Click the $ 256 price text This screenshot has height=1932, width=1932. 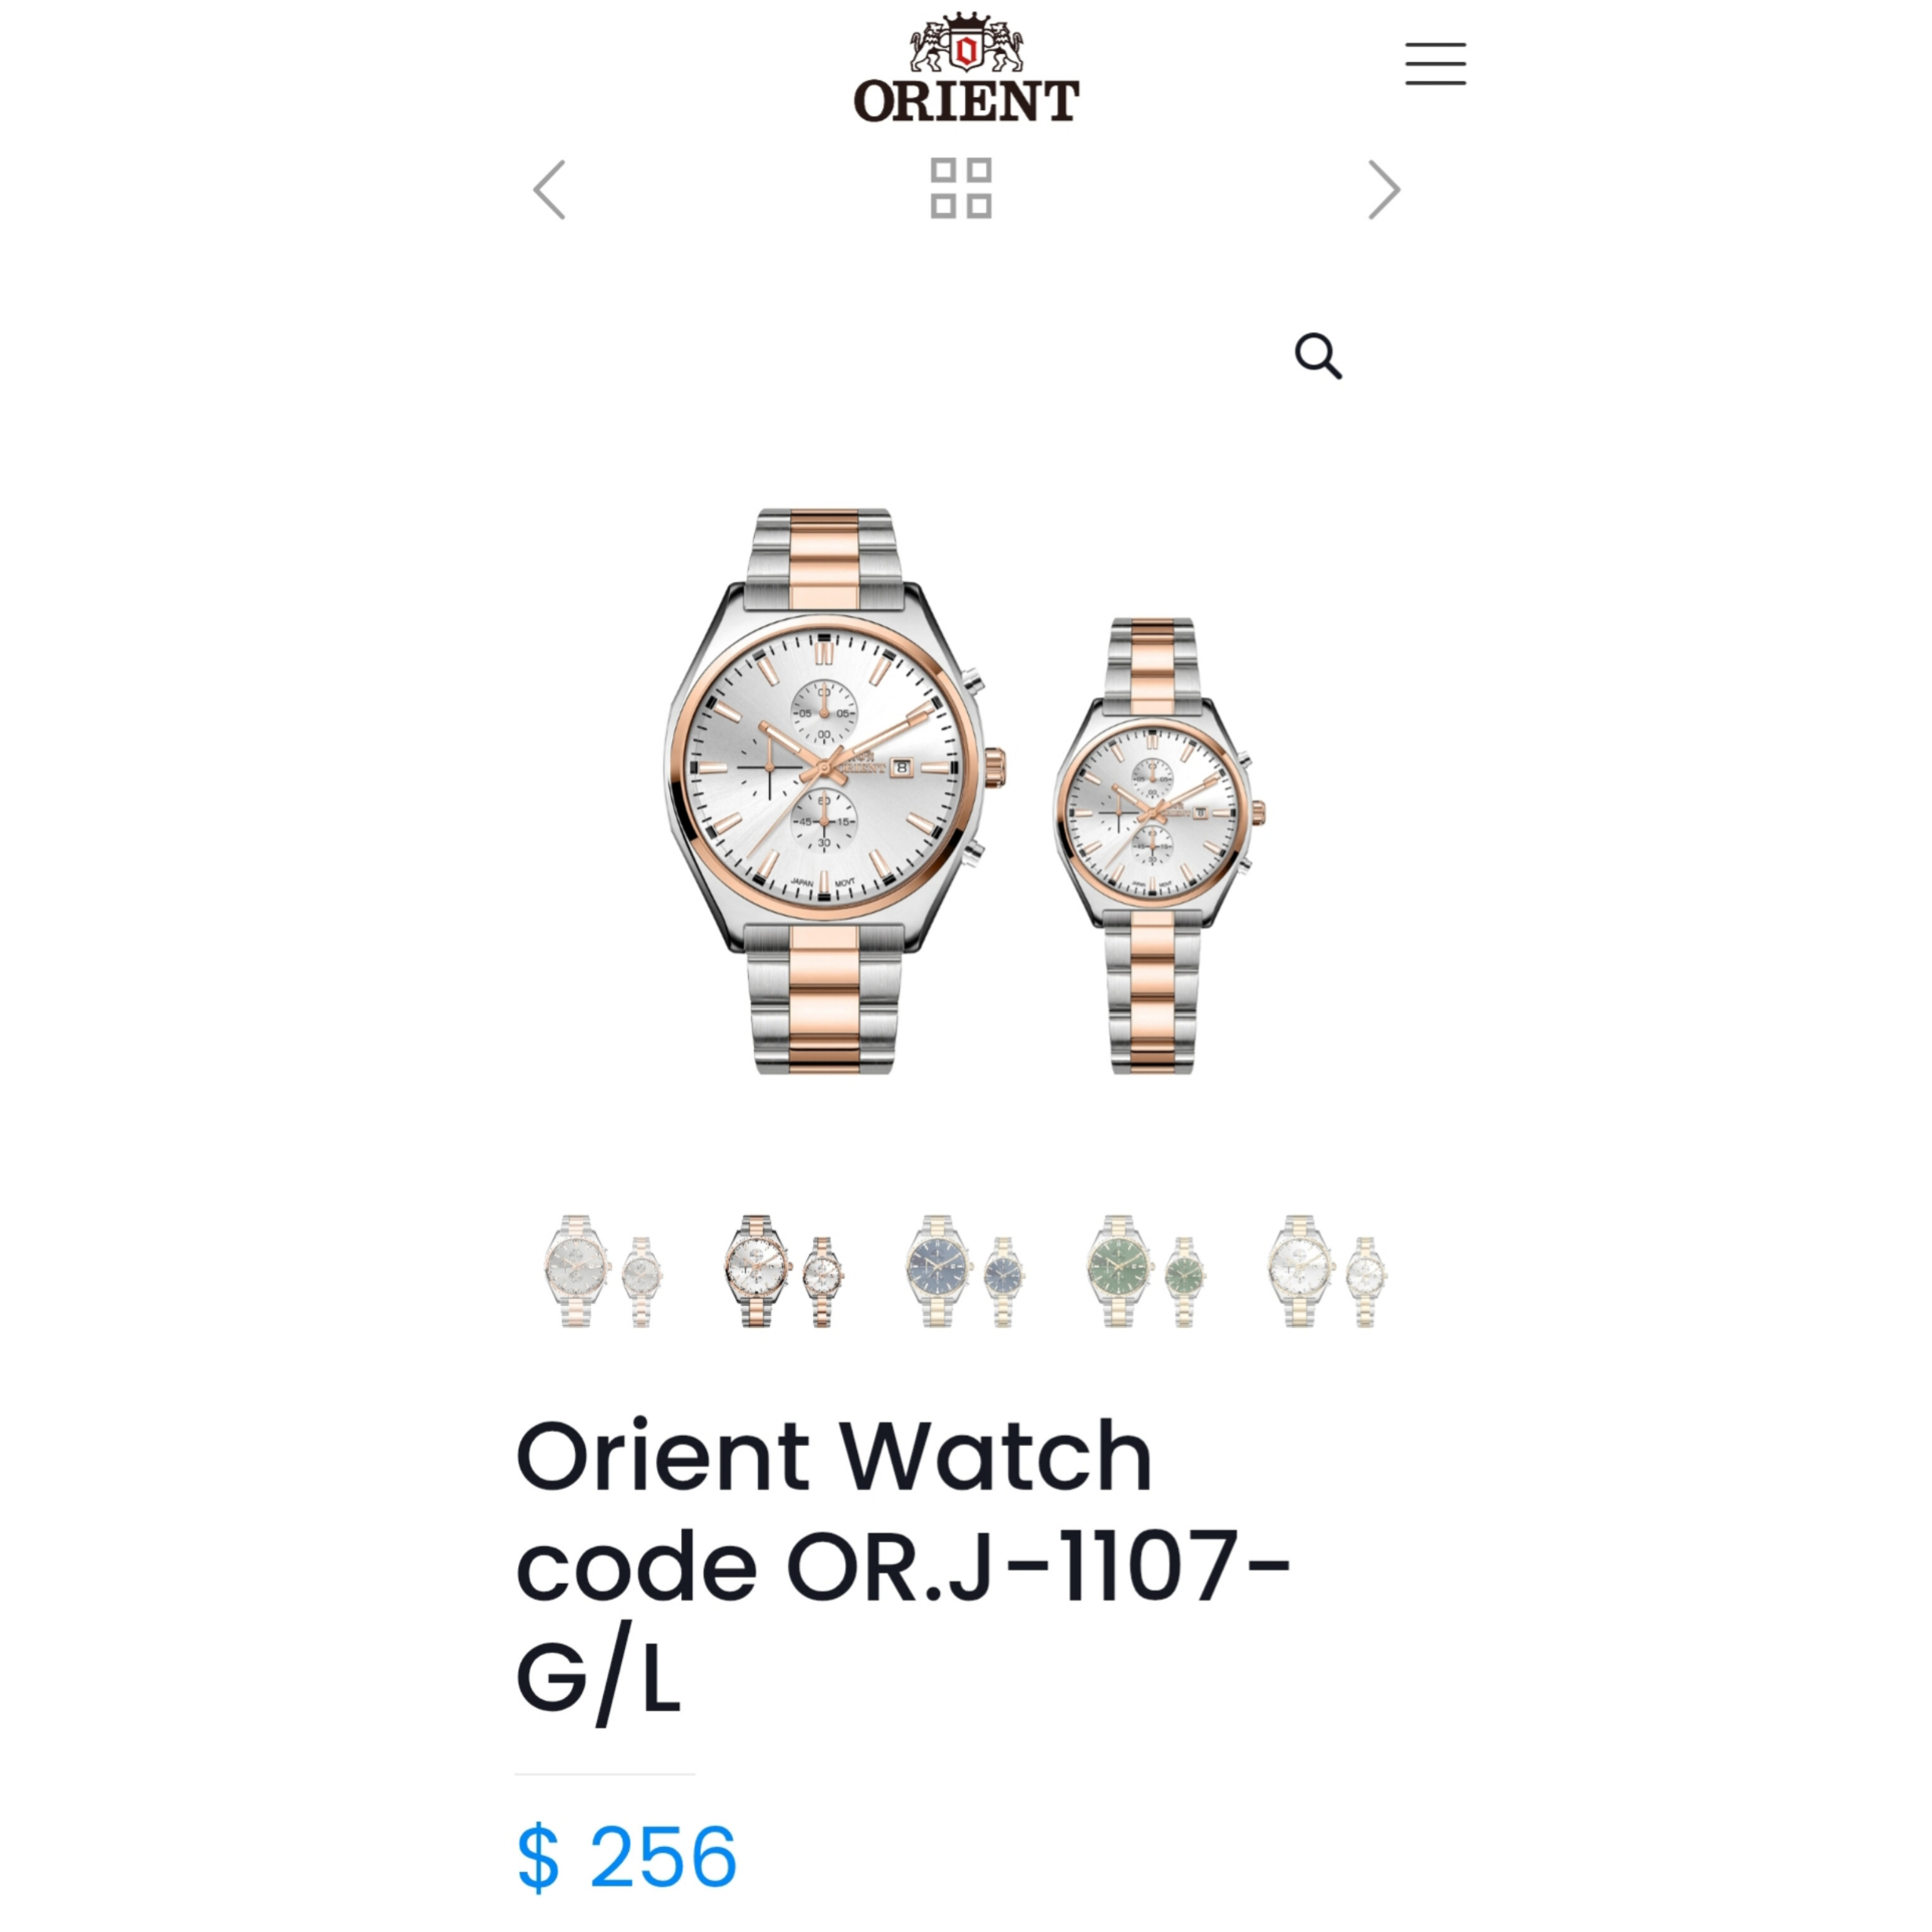coord(627,1856)
